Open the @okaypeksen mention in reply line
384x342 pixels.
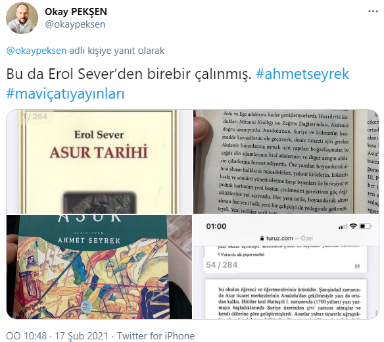tap(36, 51)
